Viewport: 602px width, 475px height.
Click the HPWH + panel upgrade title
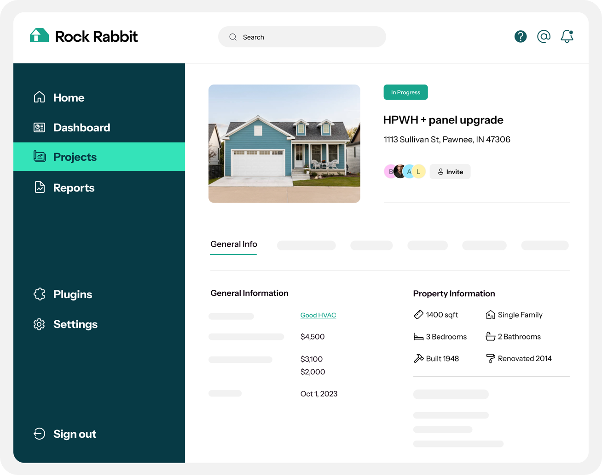point(443,120)
